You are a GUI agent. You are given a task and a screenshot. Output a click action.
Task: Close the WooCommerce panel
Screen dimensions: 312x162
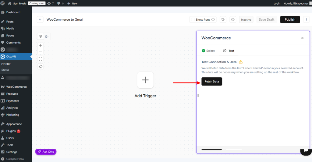pyautogui.click(x=302, y=38)
